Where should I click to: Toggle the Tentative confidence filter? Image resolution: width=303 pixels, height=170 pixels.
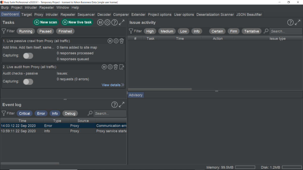click(251, 31)
